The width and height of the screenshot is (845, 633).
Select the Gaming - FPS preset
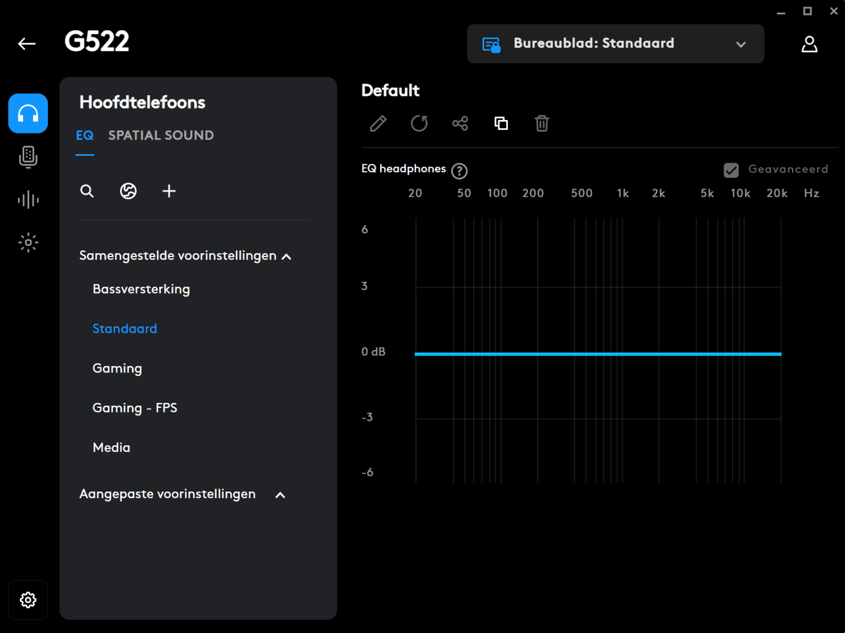135,408
